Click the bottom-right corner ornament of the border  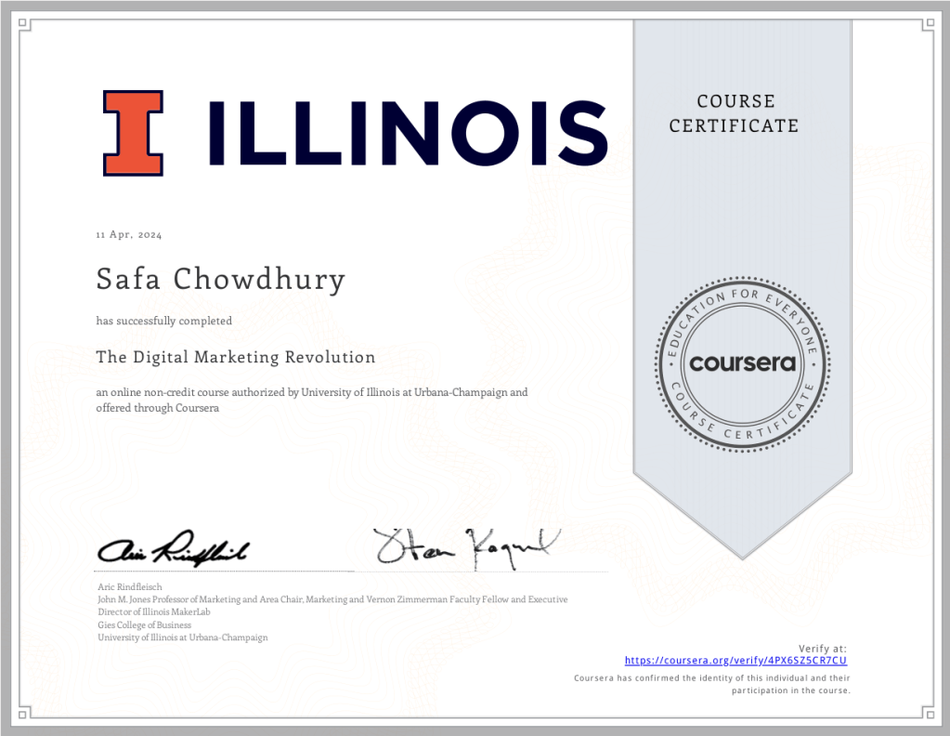point(925,712)
